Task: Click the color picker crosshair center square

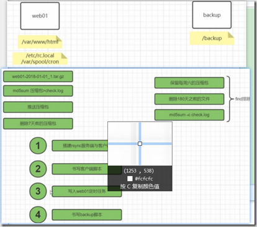Action: click(x=140, y=143)
